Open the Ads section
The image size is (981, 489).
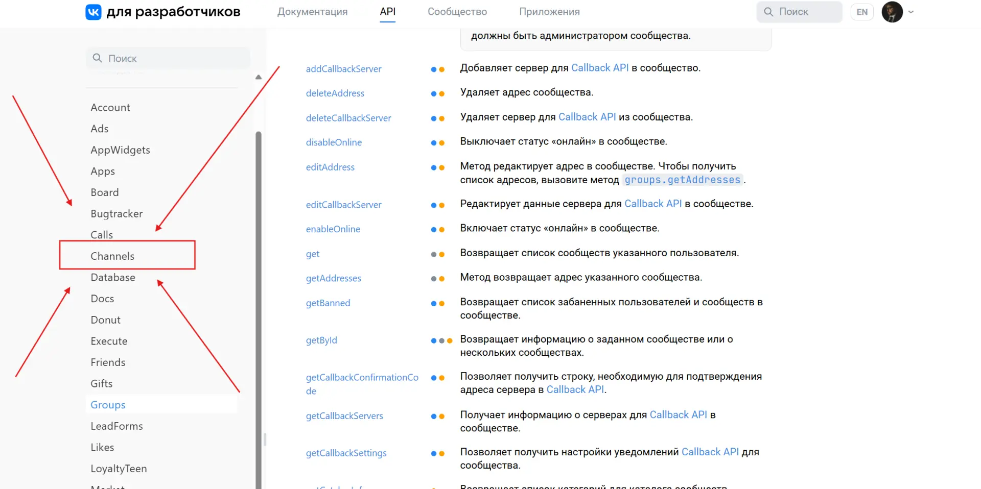(x=100, y=129)
